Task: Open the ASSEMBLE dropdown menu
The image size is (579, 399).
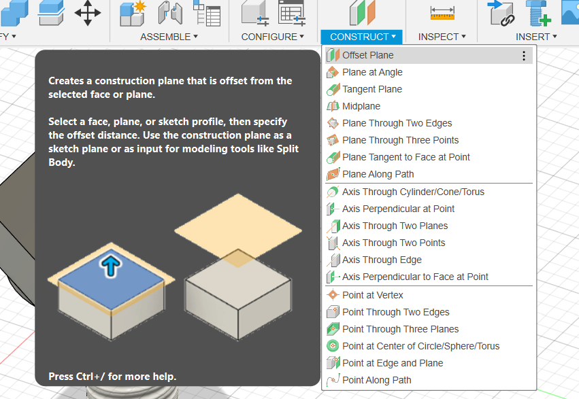Action: [169, 37]
